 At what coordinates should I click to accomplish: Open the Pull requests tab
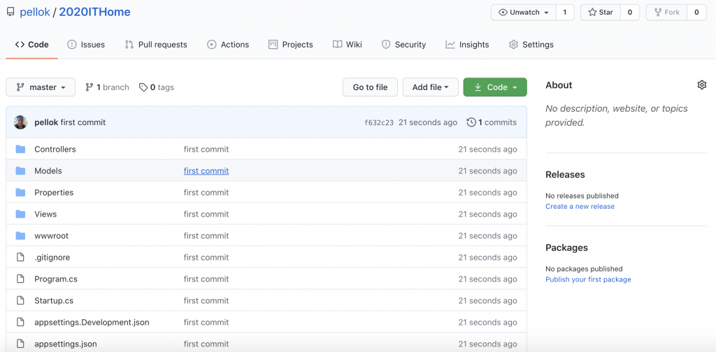point(156,45)
